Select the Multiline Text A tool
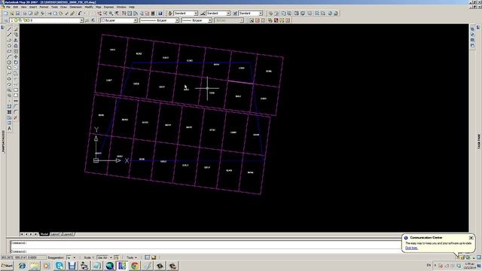Image resolution: width=482 pixels, height=271 pixels. [x=9, y=129]
